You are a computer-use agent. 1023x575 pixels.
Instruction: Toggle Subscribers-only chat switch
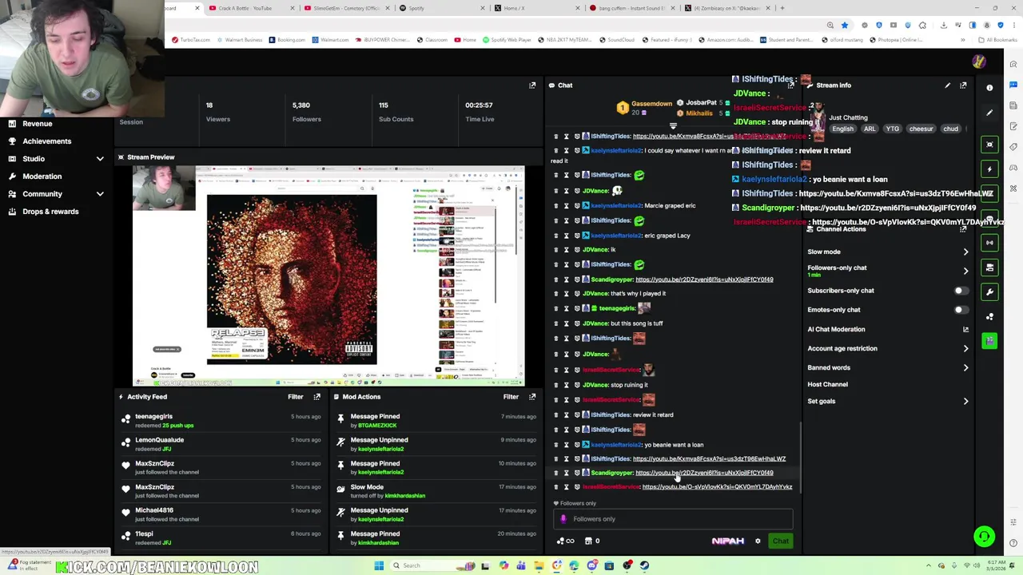(x=961, y=291)
